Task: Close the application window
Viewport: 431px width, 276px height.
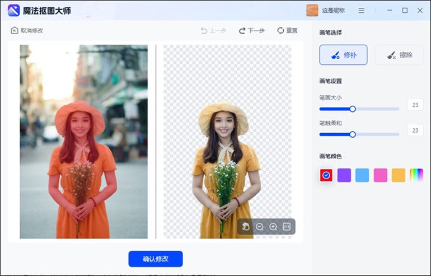Action: click(420, 11)
